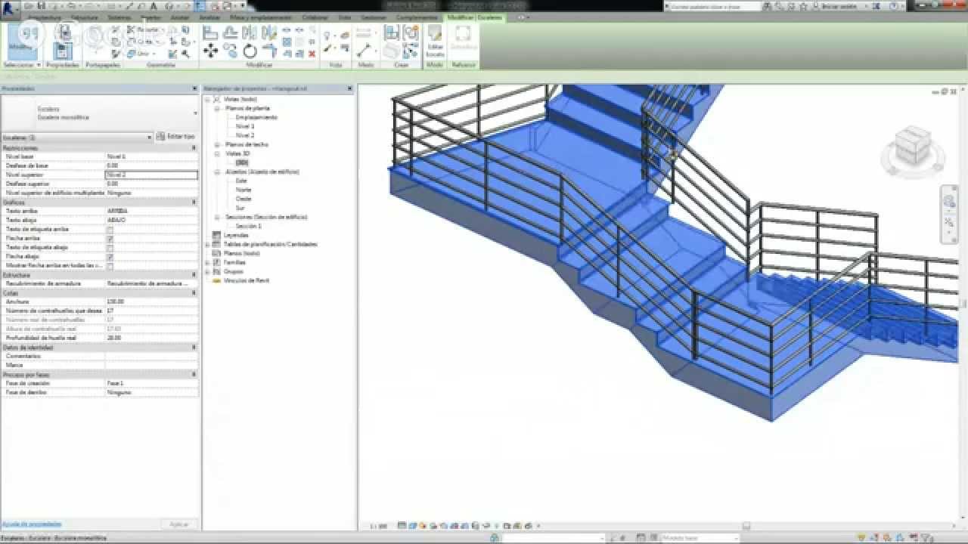Toggle Texto de etiqueta abajo checkbox
This screenshot has width=968, height=544.
coord(110,248)
